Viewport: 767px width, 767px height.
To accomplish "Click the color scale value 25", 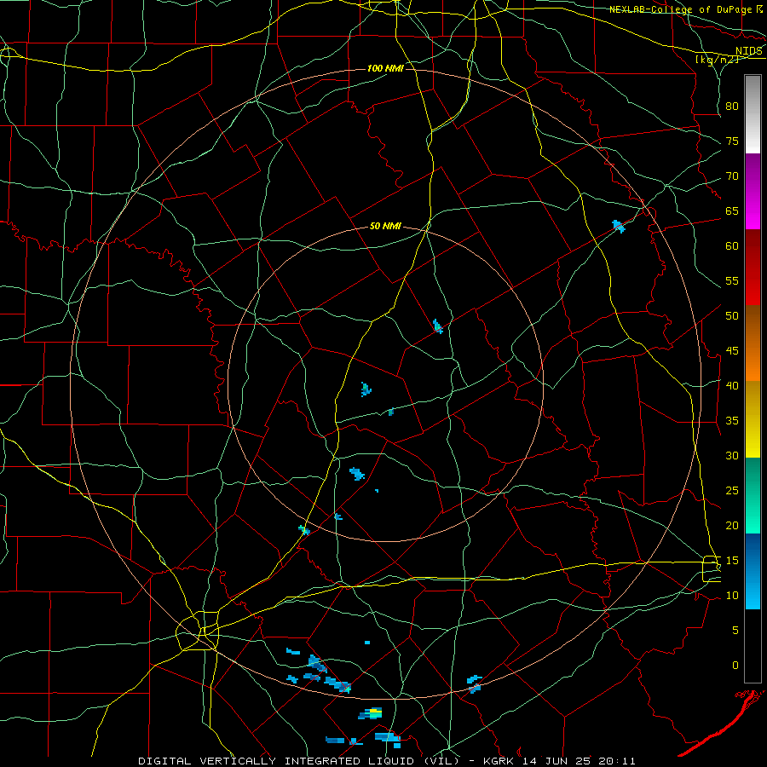I will click(x=732, y=491).
